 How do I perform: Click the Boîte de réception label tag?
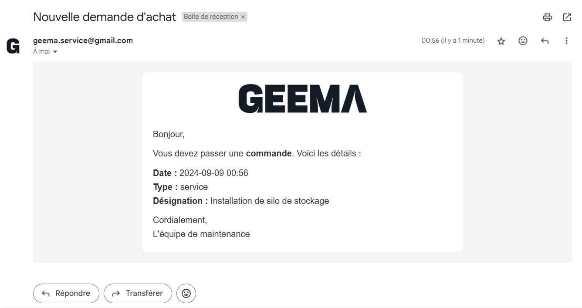[x=211, y=17]
